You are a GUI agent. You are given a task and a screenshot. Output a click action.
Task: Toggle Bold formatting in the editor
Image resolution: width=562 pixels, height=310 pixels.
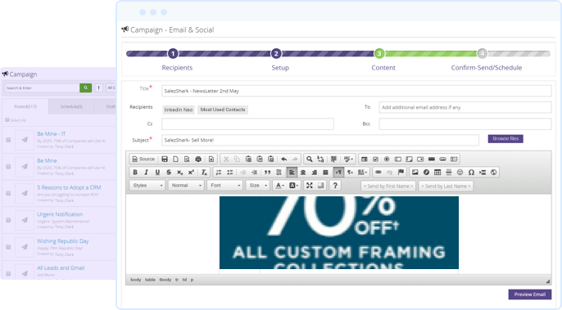(x=135, y=173)
